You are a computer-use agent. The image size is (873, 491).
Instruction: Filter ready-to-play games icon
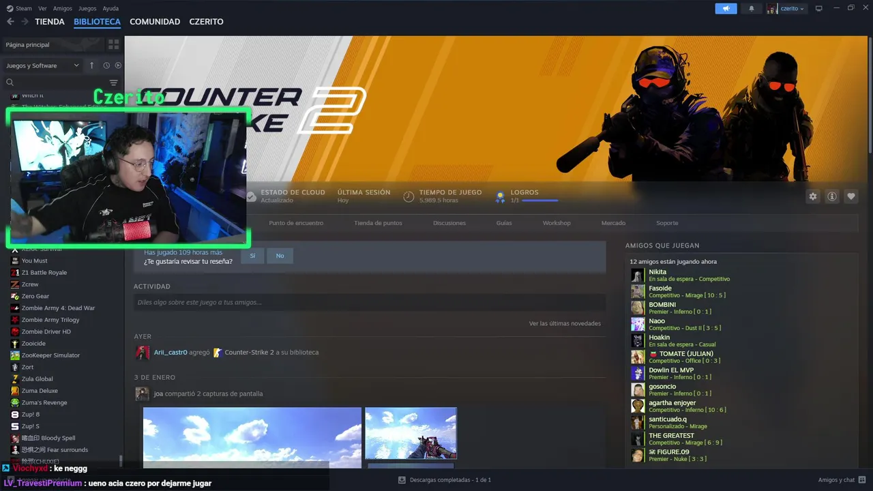tap(118, 65)
